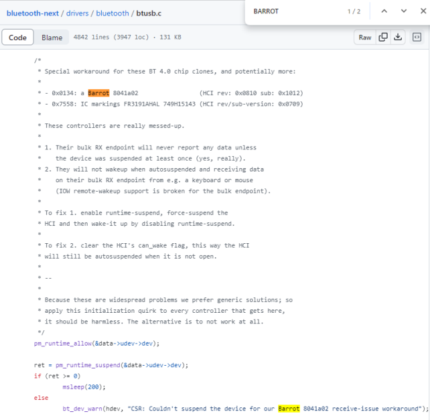Click the bt_dev_warn function name
The image size is (430, 420).
[x=82, y=409]
